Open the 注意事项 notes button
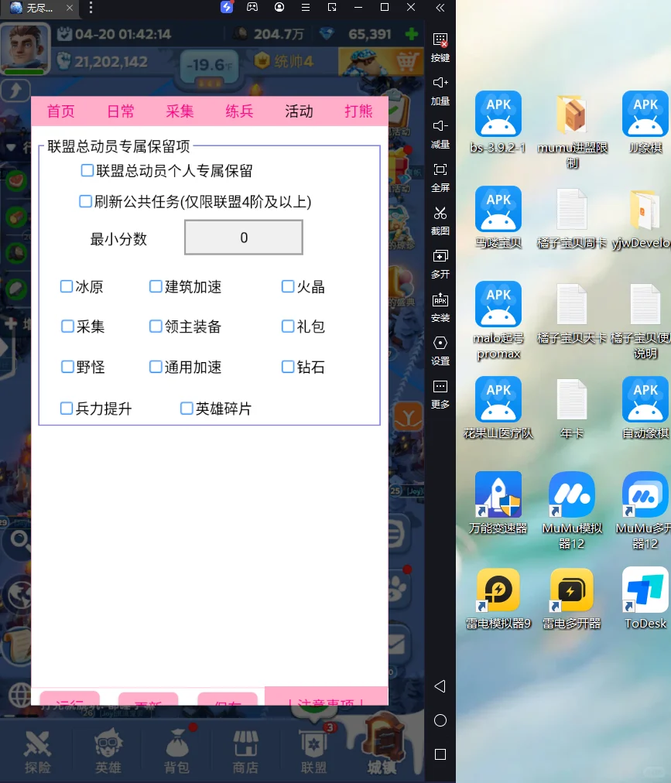This screenshot has height=783, width=671. (x=326, y=697)
